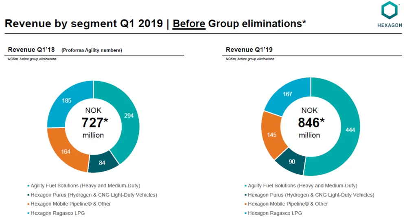Viewport: 407px width, 217px height.
Task: Click the "Revenue Q1'19" section heading
Action: point(249,50)
